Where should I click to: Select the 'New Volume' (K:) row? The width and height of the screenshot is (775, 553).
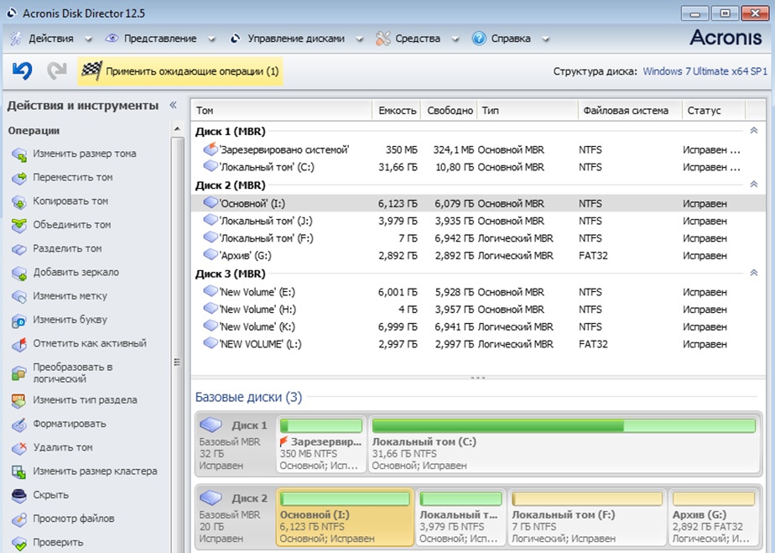point(477,326)
